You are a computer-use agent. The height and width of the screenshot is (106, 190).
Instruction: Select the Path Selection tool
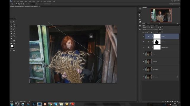click(11, 41)
